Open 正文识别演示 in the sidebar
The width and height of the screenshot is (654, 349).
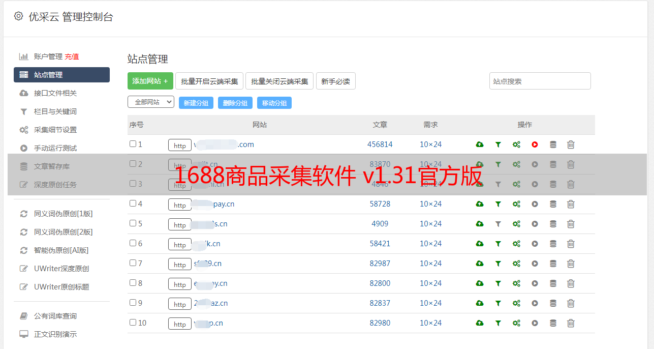(x=55, y=334)
